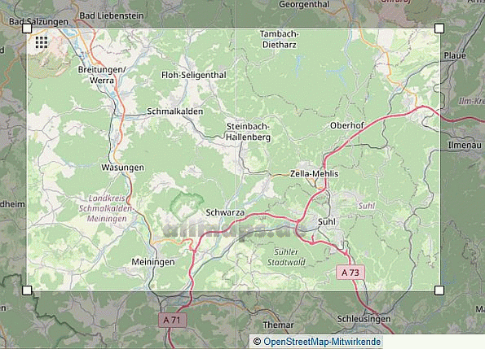Screen dimensions: 485x349
Task: Click the top-left selection corner handle
Action: pyautogui.click(x=27, y=28)
